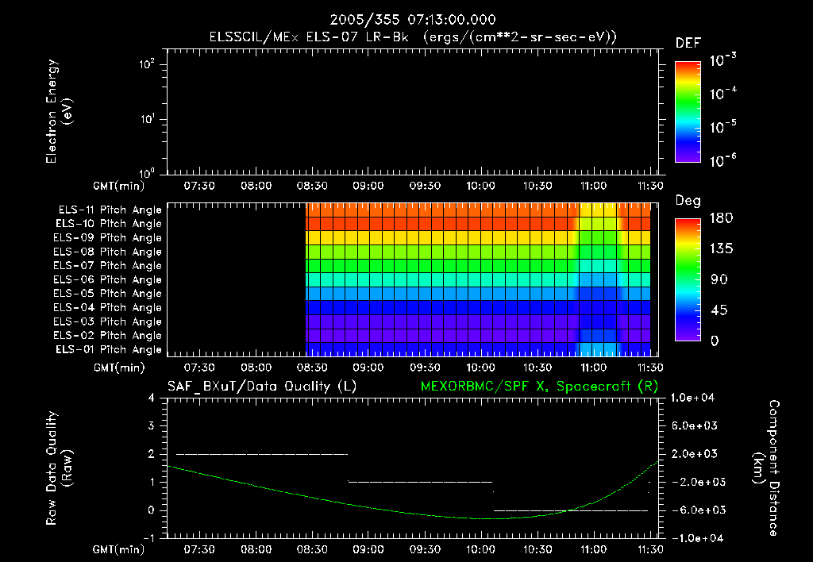813x562 pixels.
Task: Select the ELS-03 Pitch Angle row label
Action: [107, 321]
